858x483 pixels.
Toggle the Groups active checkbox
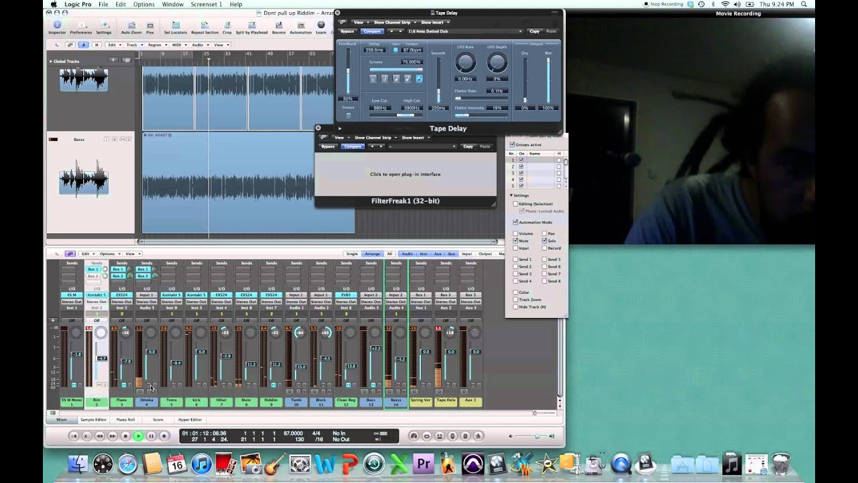pyautogui.click(x=513, y=144)
